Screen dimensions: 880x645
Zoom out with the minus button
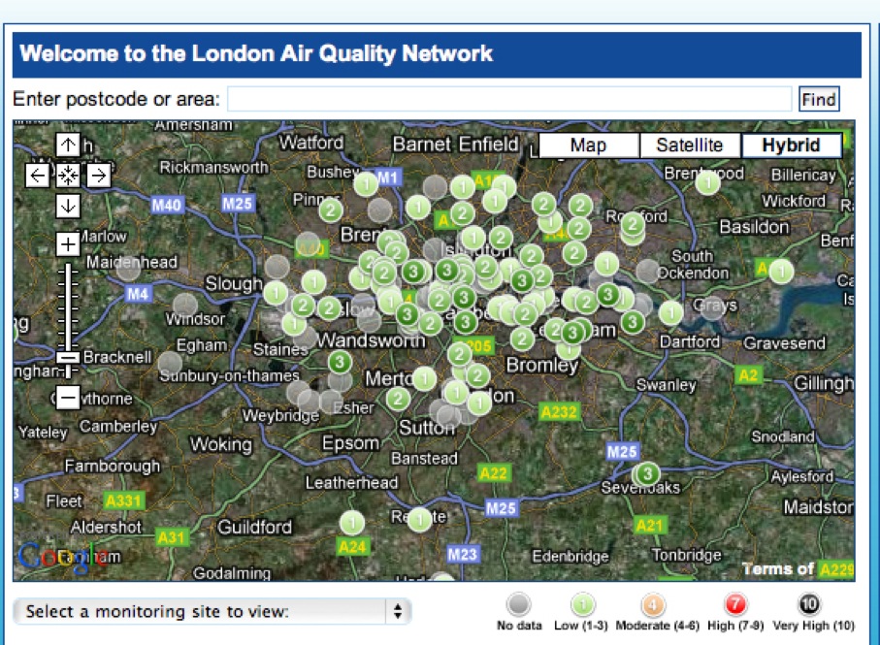tap(67, 396)
